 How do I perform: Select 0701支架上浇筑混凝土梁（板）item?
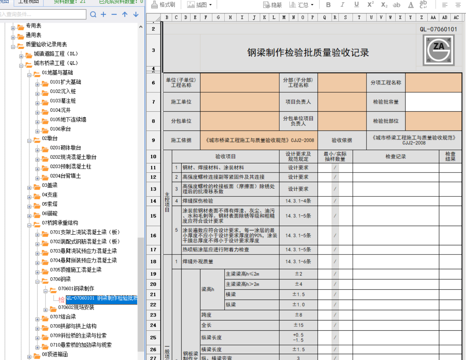click(85, 232)
